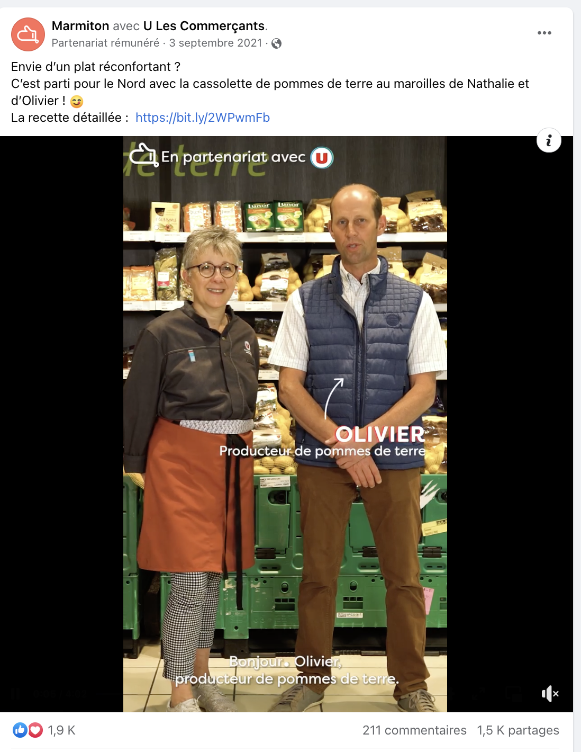This screenshot has height=752, width=581.
Task: Open the bit.ly recipe link
Action: tap(203, 118)
